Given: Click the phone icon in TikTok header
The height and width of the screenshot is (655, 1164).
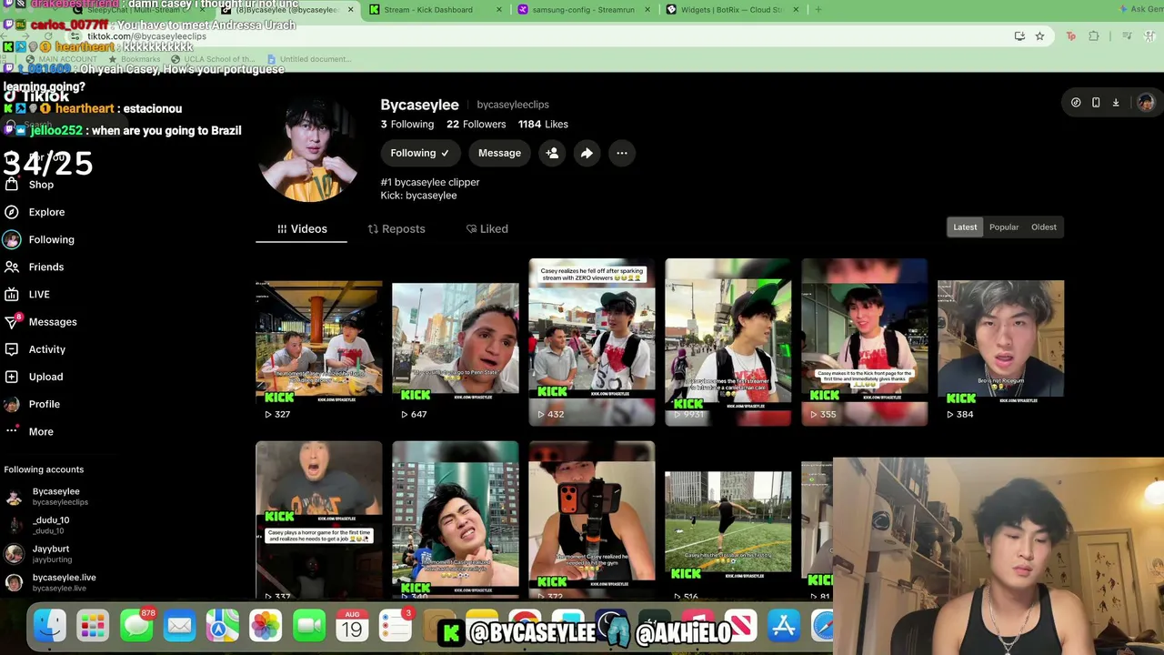Looking at the screenshot, I should pyautogui.click(x=1096, y=103).
